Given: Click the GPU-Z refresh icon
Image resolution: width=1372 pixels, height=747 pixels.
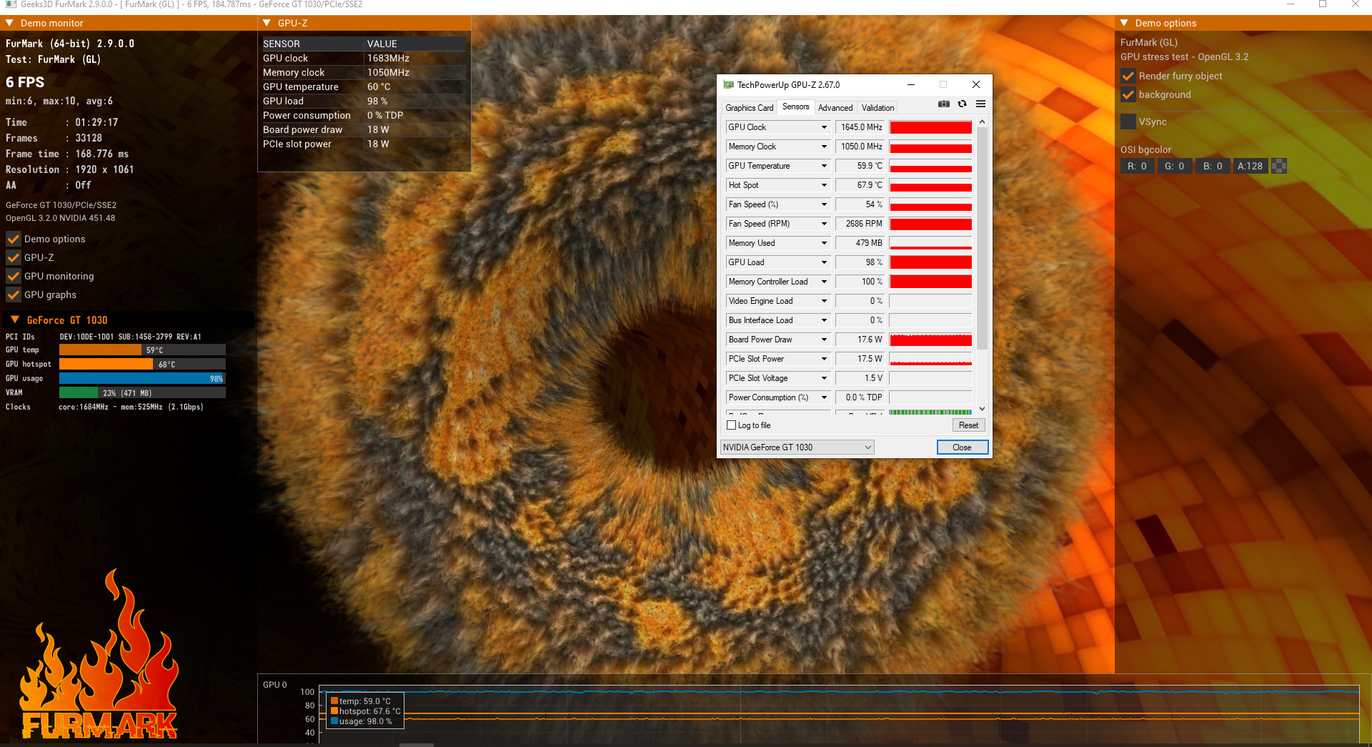Looking at the screenshot, I should click(x=963, y=104).
